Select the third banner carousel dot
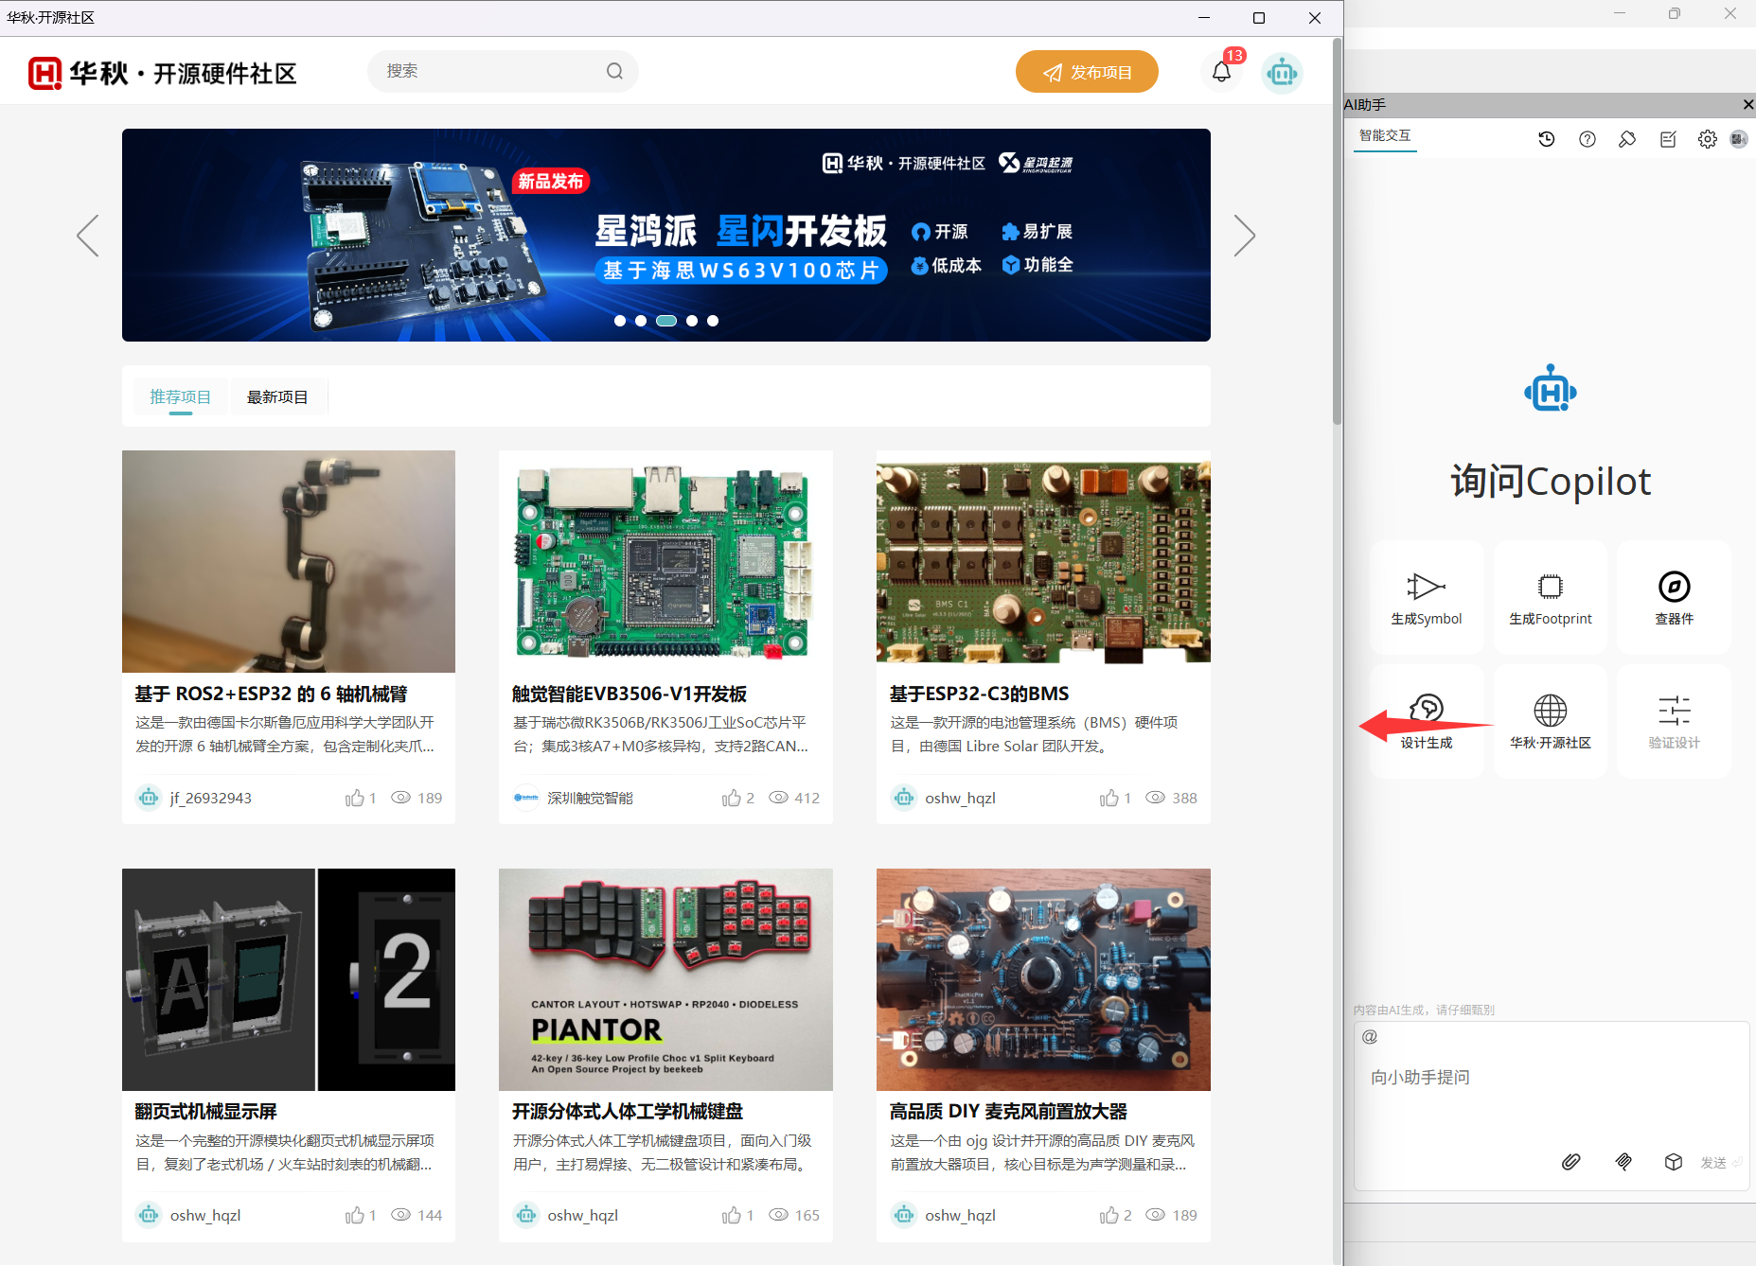The image size is (1756, 1266). [666, 321]
